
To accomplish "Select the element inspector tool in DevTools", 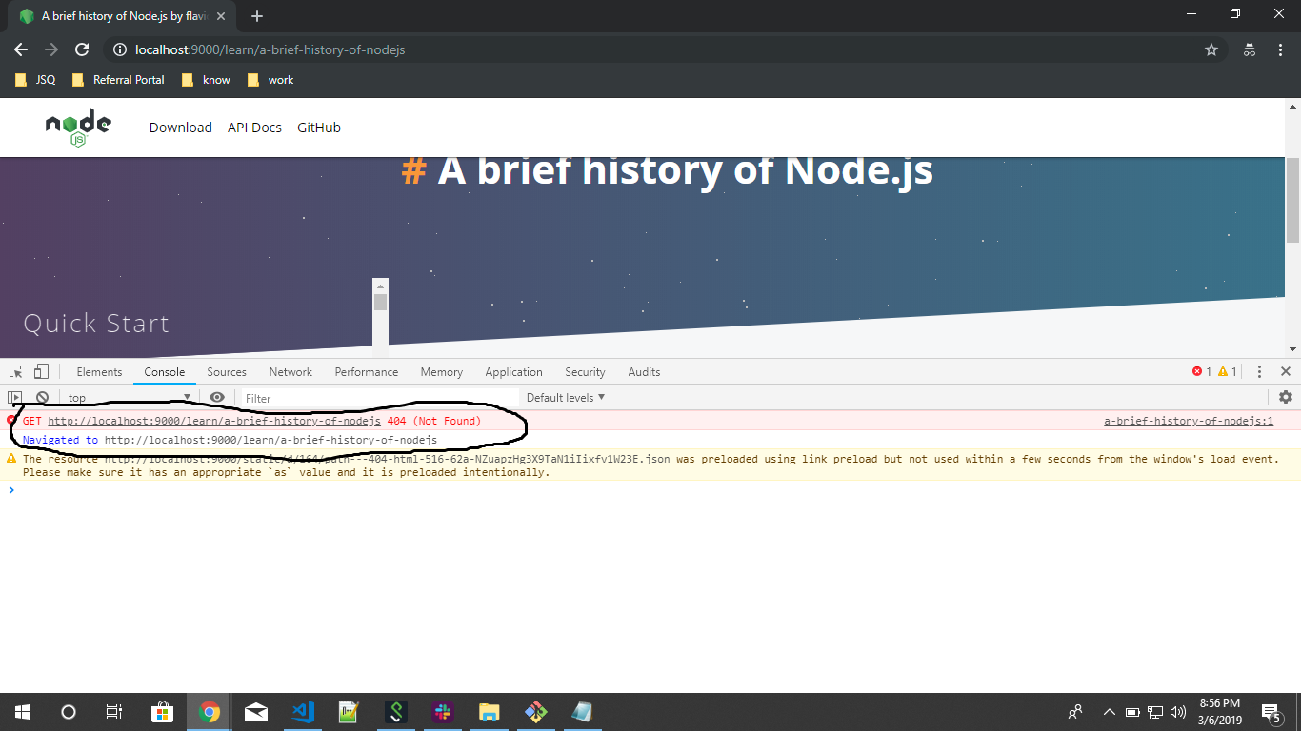I will pyautogui.click(x=16, y=372).
